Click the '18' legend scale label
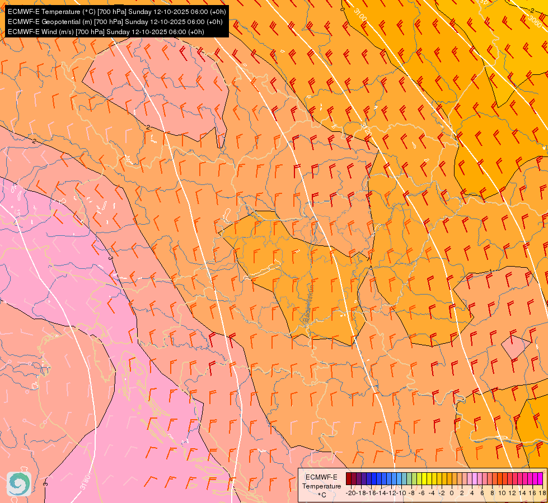548x503 pixels. coord(542,493)
